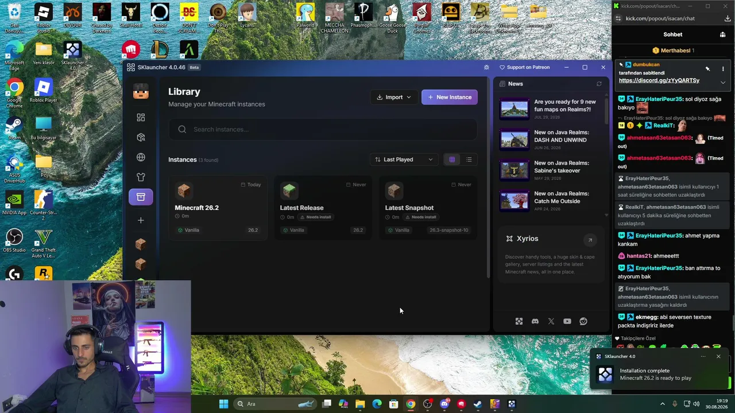Open the dashboard grid icon in sidebar
Image resolution: width=735 pixels, height=413 pixels.
point(141,118)
